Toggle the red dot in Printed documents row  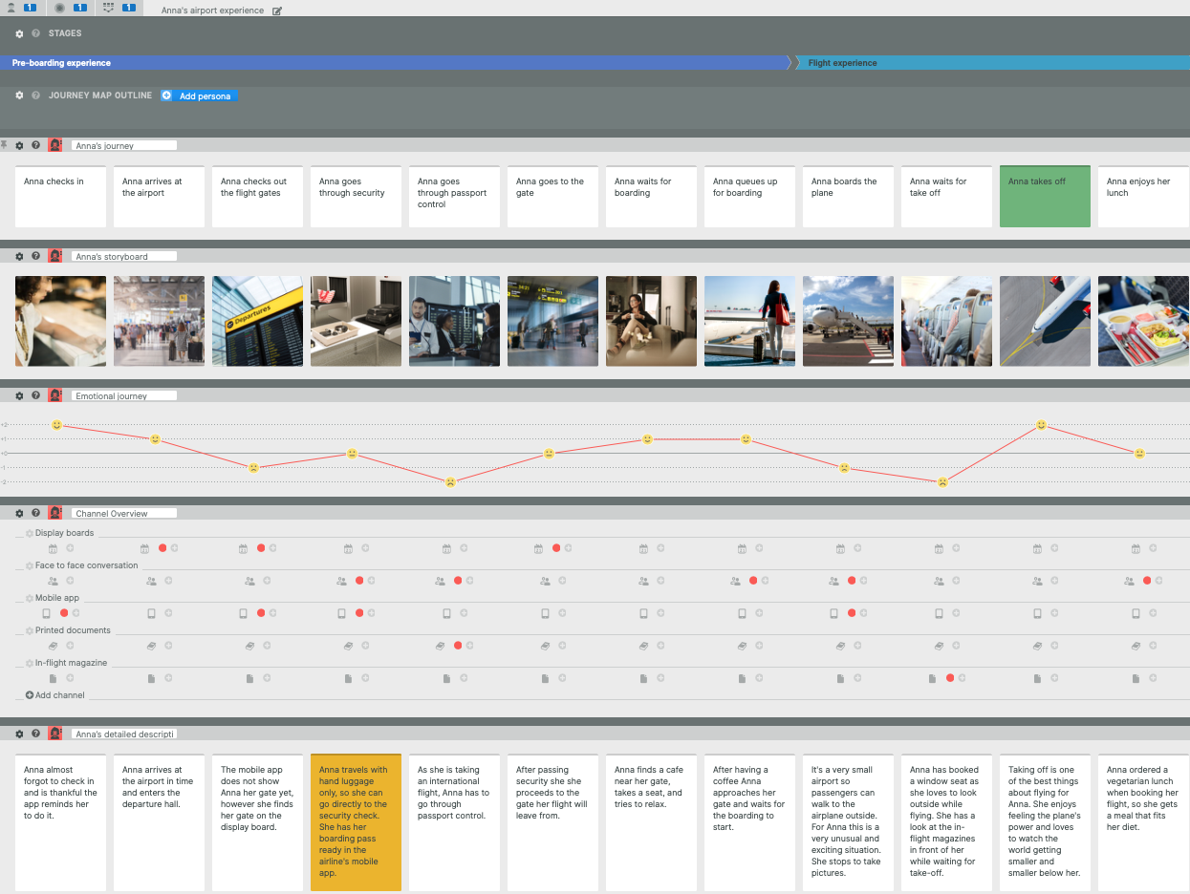[x=458, y=646]
